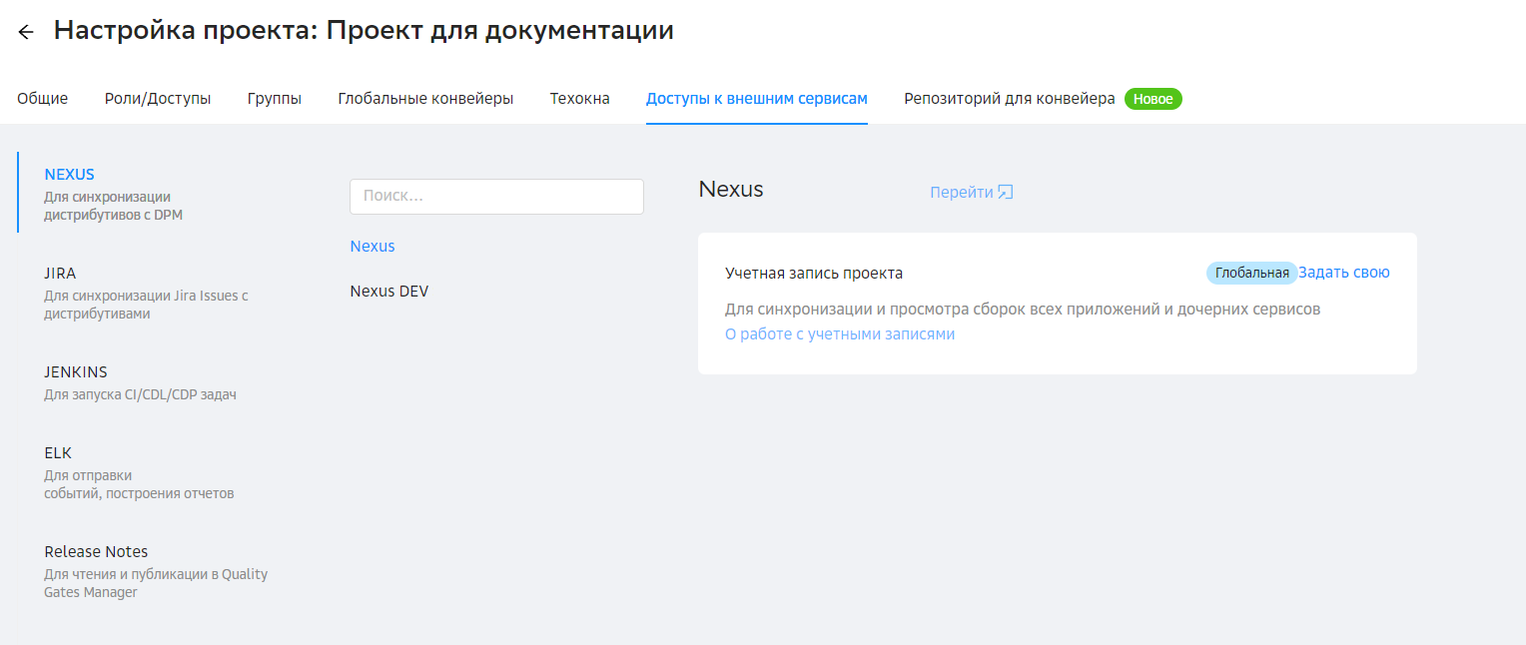This screenshot has width=1526, height=645.
Task: Select Доступы к внешним сервисам tab
Action: click(756, 99)
